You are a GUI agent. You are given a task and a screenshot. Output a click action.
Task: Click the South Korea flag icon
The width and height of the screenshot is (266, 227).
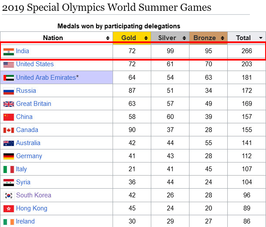9,196
